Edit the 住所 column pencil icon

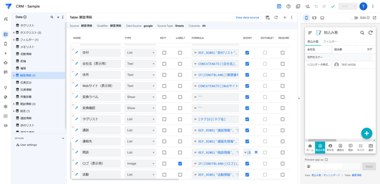pos(77,75)
